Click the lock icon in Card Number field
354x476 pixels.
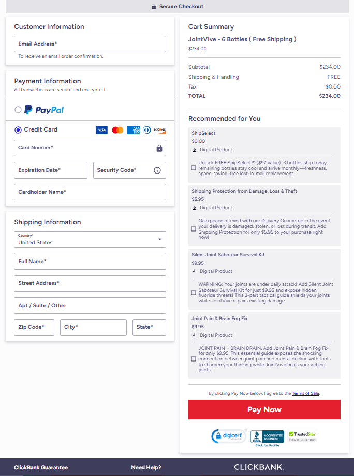[x=159, y=148]
